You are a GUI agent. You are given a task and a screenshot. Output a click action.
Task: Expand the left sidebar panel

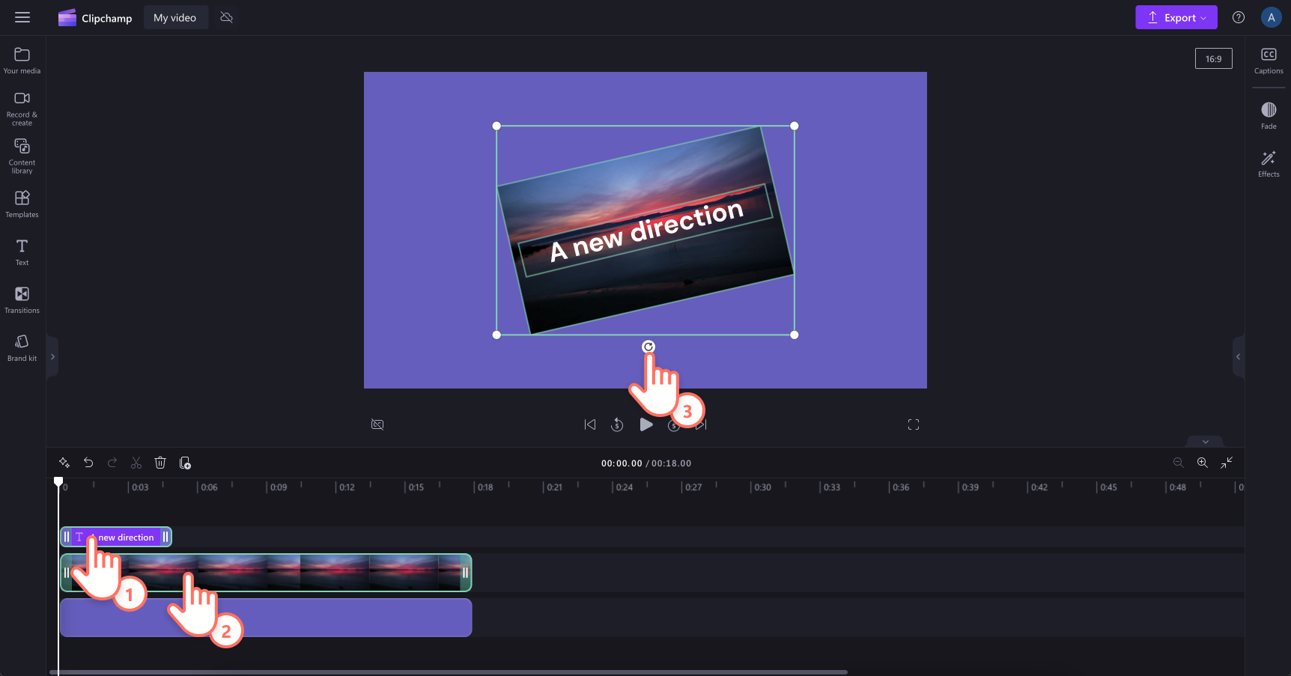(52, 357)
